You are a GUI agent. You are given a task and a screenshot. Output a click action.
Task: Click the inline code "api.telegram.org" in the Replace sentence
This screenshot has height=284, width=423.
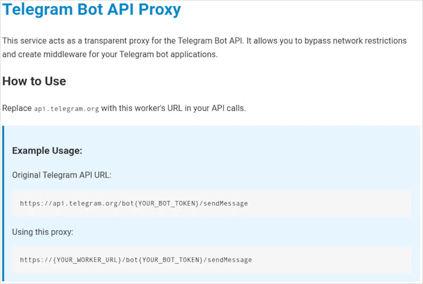pos(66,109)
